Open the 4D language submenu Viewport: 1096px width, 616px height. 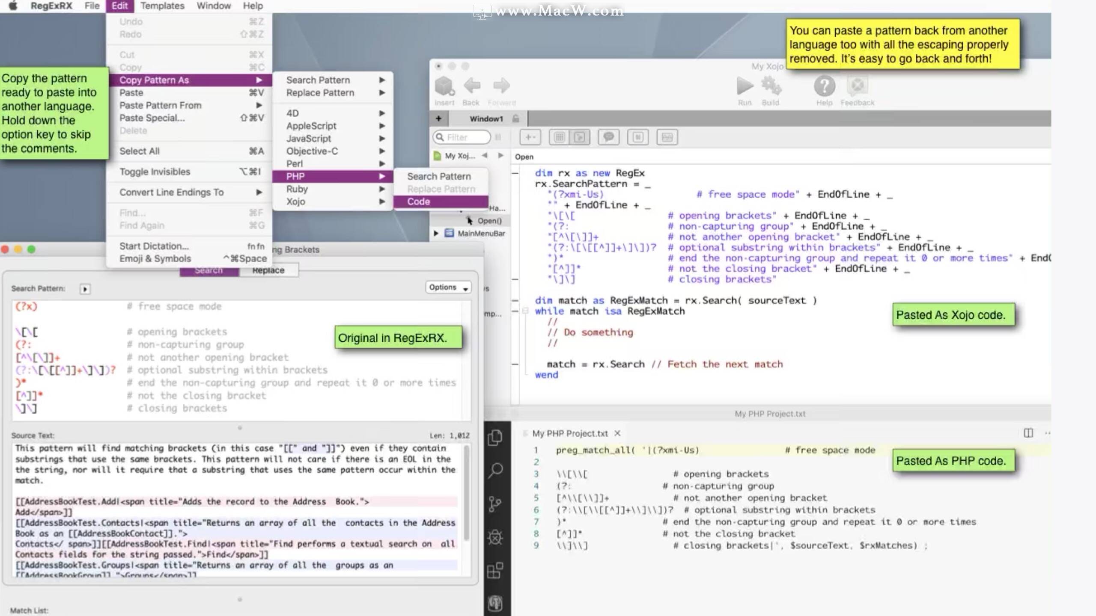click(333, 113)
